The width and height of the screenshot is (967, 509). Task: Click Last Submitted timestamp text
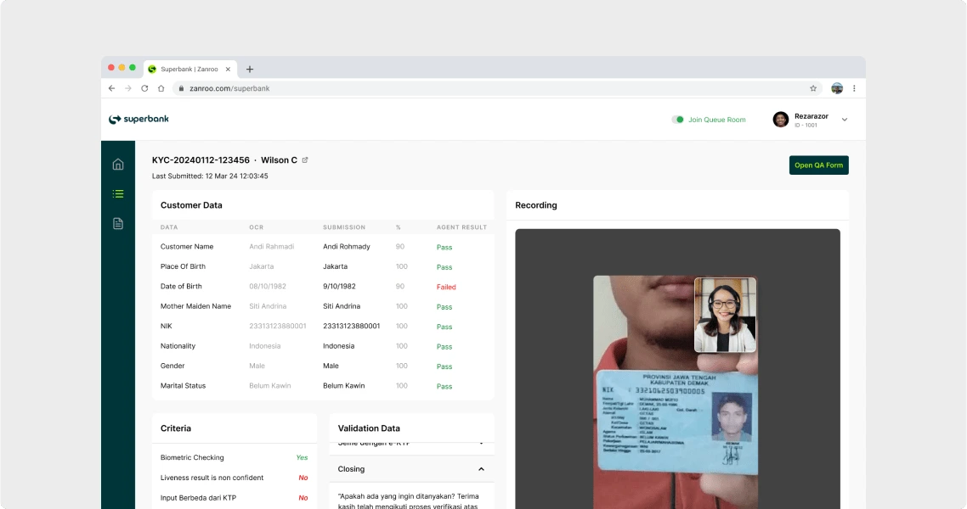[210, 176]
